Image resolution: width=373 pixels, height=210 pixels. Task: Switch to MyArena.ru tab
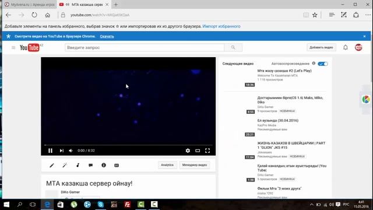point(30,5)
